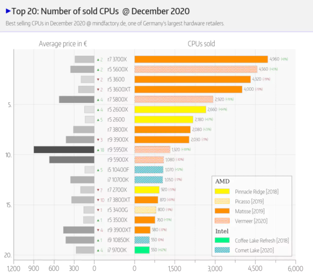Click the red down arrow beside r9 3900X
Viewport: 313px width, 276px height.
tap(98, 140)
